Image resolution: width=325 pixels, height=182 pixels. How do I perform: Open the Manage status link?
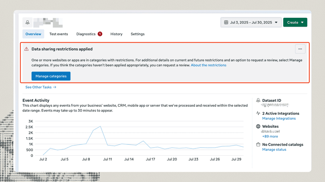274,150
